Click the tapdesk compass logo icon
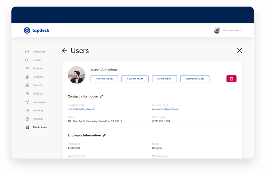 coord(27,30)
